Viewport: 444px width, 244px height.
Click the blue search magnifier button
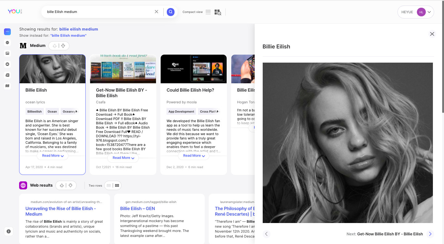click(171, 12)
